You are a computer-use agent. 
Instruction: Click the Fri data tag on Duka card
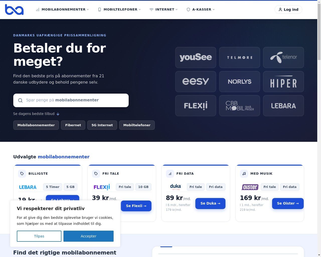(216, 187)
